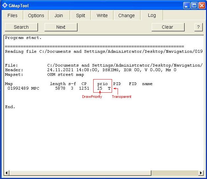Screen dimensions: 207x179
Task: Click the "Program start." line in the log
Action: (x=23, y=38)
